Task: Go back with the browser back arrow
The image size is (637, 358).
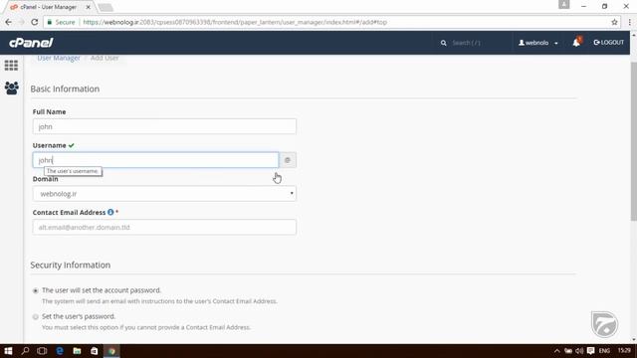Action: click(9, 22)
